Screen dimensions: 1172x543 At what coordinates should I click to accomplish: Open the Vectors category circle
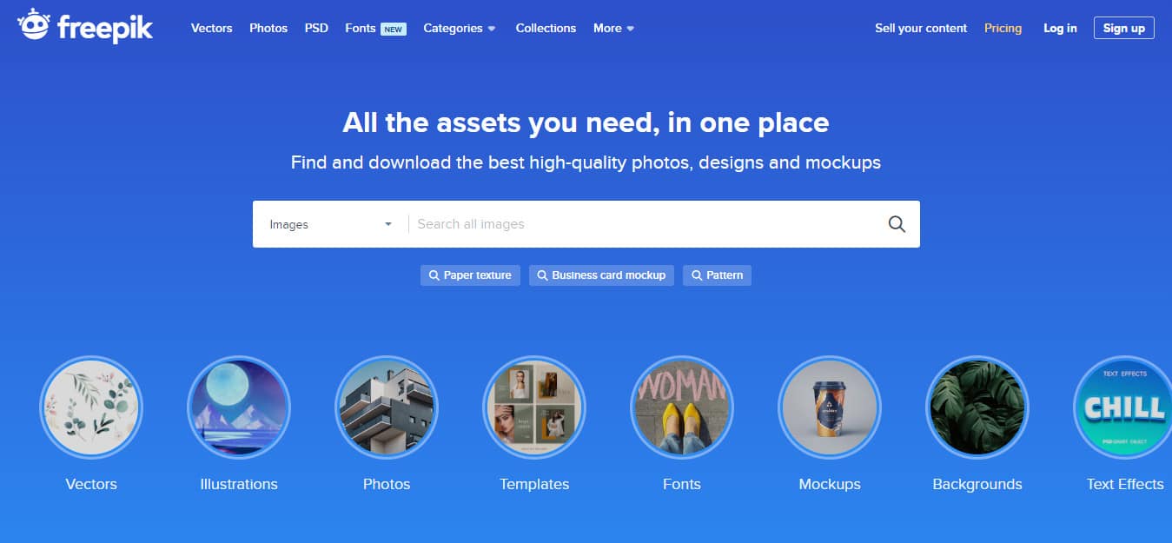tap(91, 407)
